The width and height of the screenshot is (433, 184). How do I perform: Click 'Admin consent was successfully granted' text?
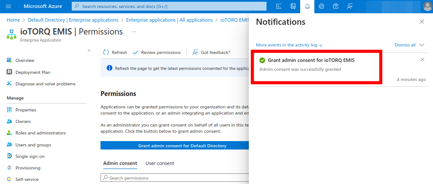click(300, 69)
